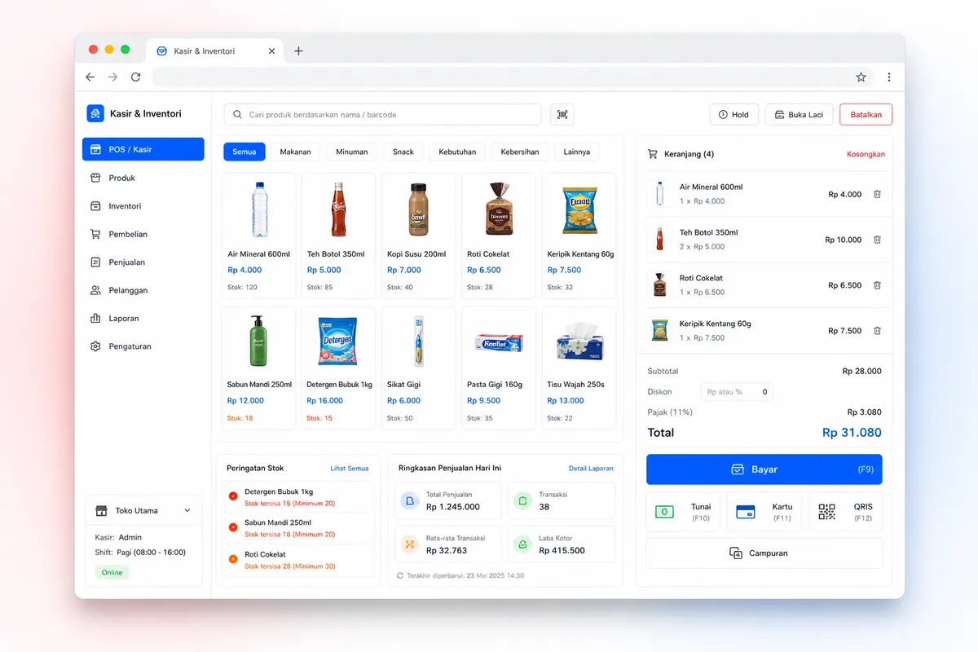Image resolution: width=978 pixels, height=652 pixels.
Task: Show the Lainnya category
Action: (x=577, y=152)
